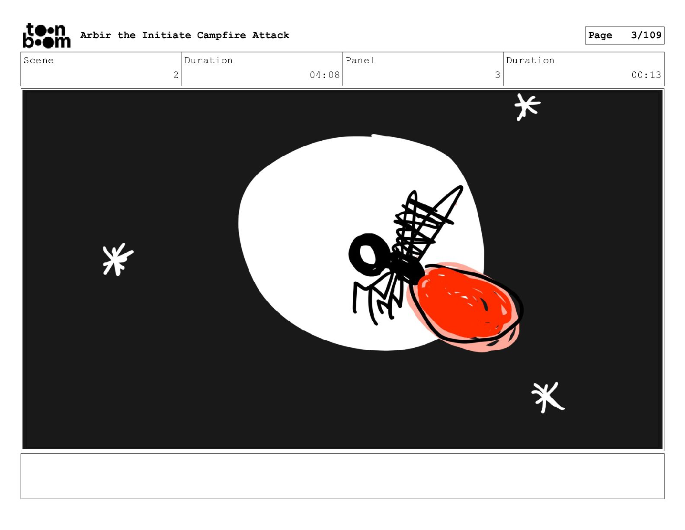Select the scene duration 04:08
The image size is (685, 530).
pos(324,75)
